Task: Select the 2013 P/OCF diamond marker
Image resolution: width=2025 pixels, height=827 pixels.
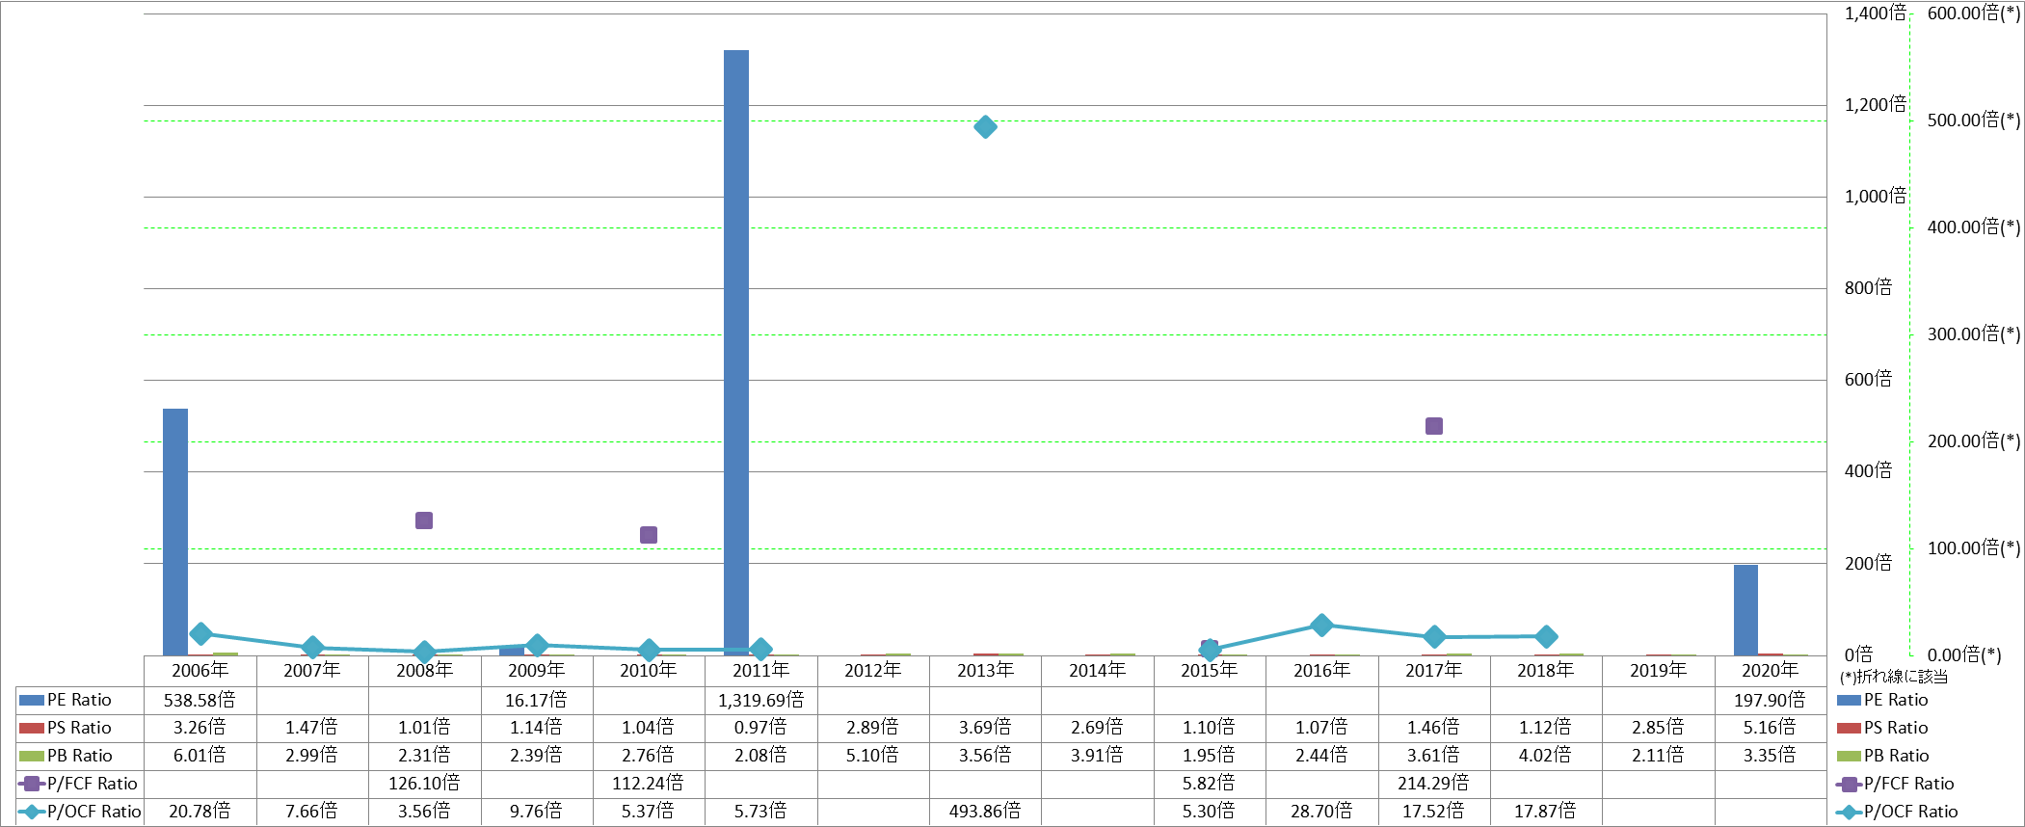Action: 985,127
